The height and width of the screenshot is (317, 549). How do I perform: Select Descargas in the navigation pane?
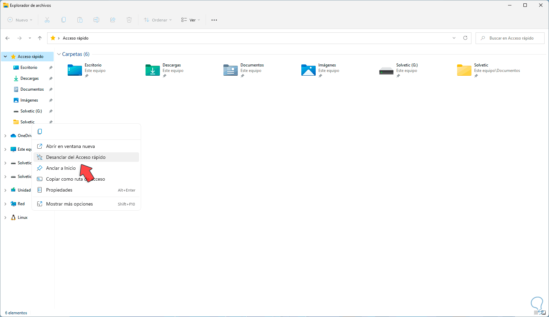tap(29, 78)
